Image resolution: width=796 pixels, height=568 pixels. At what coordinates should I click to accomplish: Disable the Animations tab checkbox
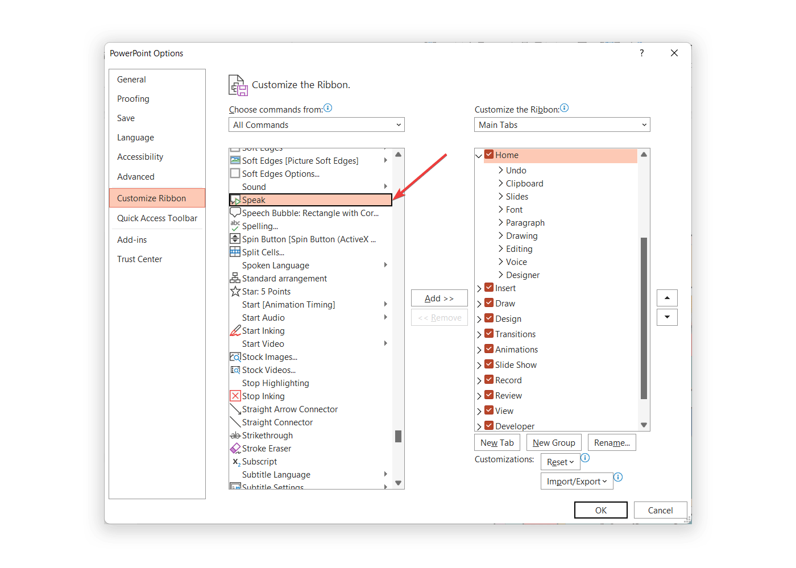click(489, 349)
